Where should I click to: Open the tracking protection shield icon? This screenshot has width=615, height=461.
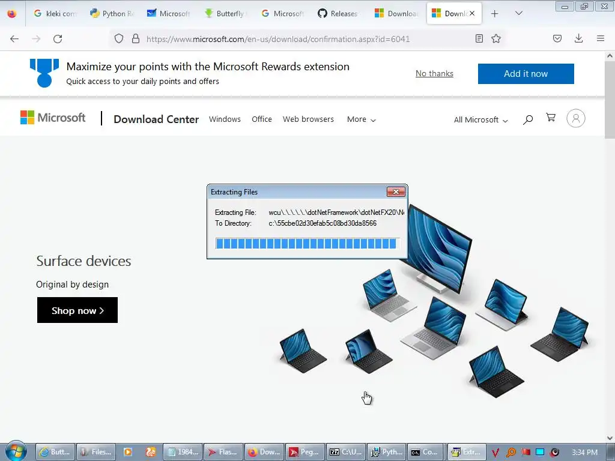coord(119,38)
